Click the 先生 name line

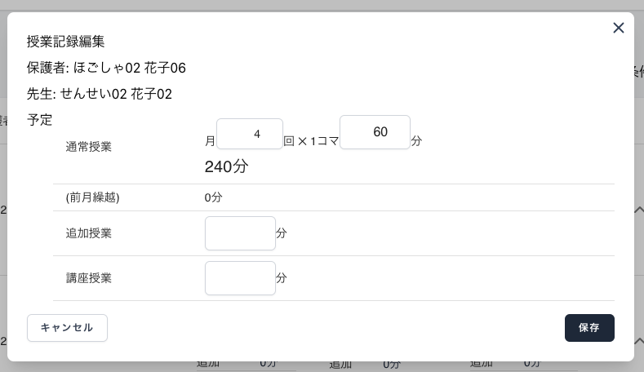coord(100,94)
